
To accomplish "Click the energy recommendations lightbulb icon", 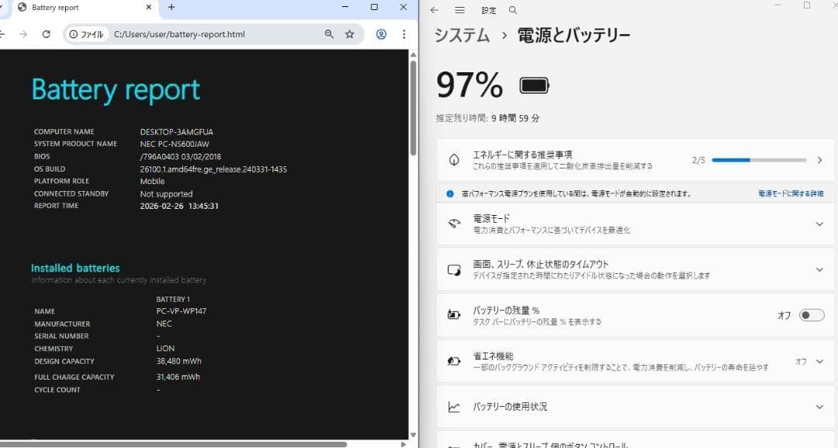I will tap(454, 160).
